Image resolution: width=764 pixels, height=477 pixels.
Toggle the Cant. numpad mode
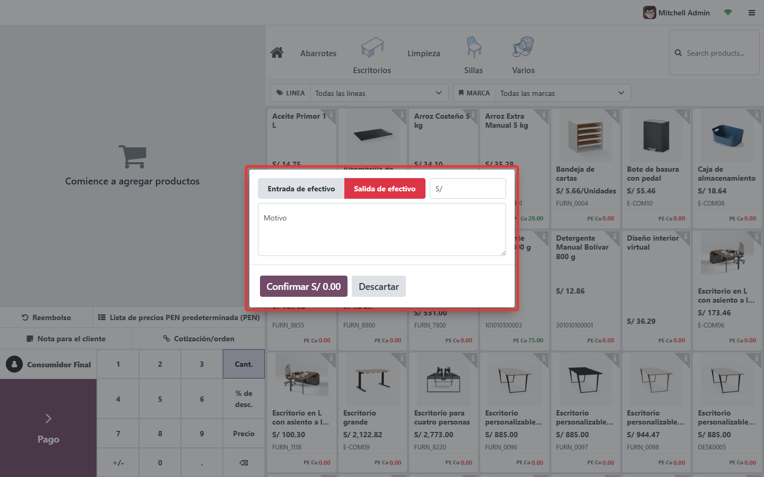point(244,364)
